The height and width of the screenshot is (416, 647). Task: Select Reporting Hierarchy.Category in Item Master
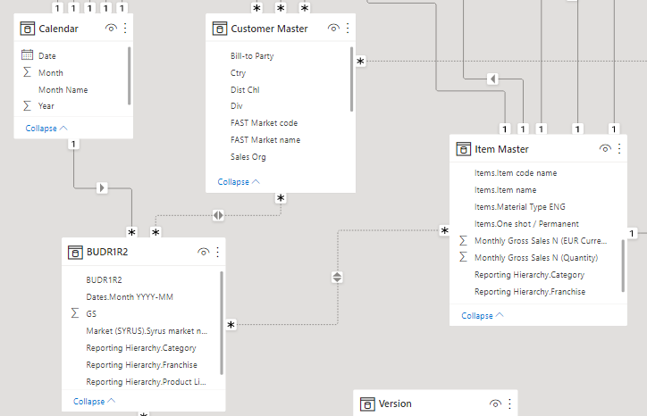(x=529, y=275)
